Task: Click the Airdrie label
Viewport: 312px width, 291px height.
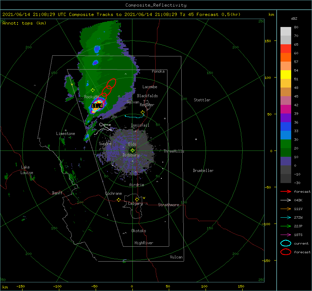Action: coord(137,185)
